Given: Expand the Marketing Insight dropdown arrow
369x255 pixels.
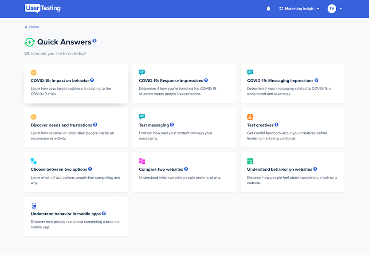Looking at the screenshot, I should click(318, 9).
